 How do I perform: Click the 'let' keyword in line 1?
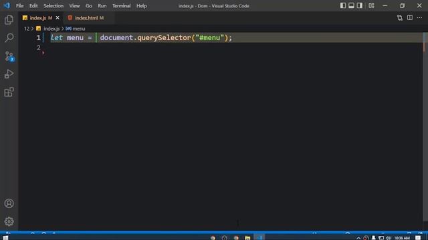click(56, 37)
